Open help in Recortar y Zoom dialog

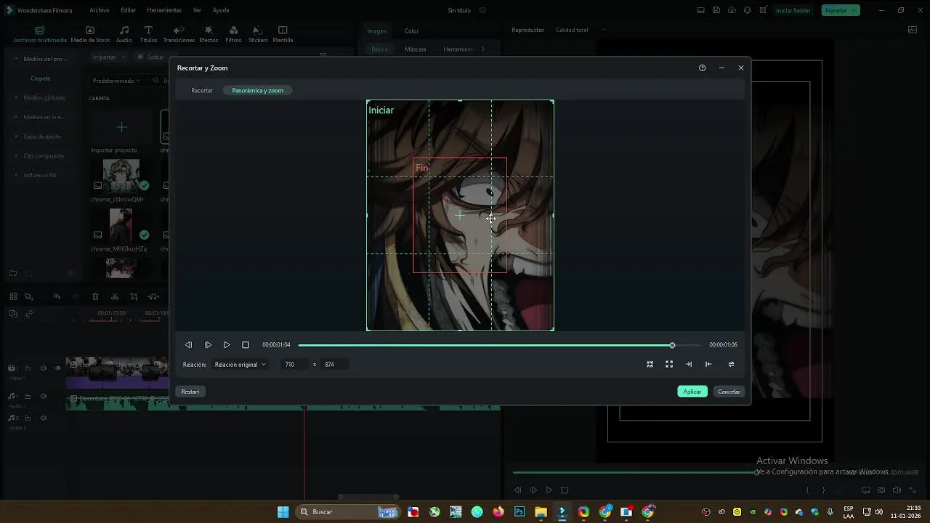tap(702, 68)
